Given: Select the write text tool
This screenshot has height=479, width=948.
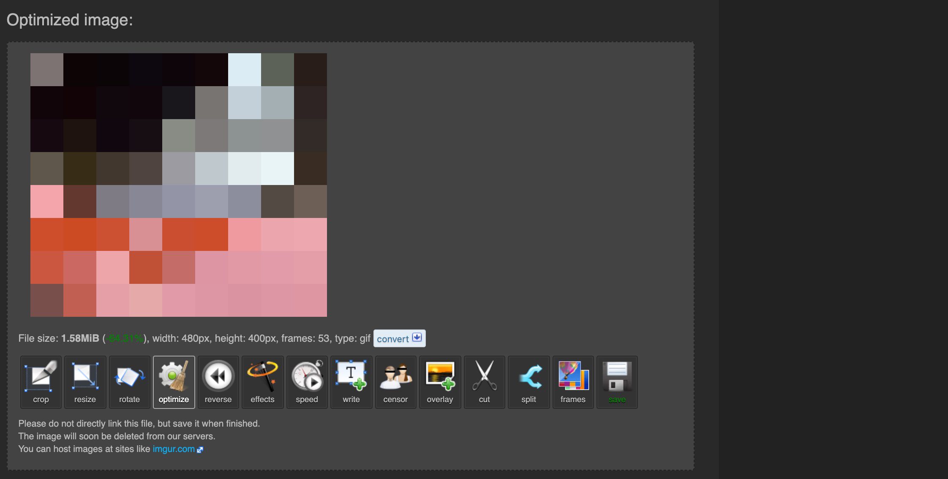Looking at the screenshot, I should click(351, 382).
